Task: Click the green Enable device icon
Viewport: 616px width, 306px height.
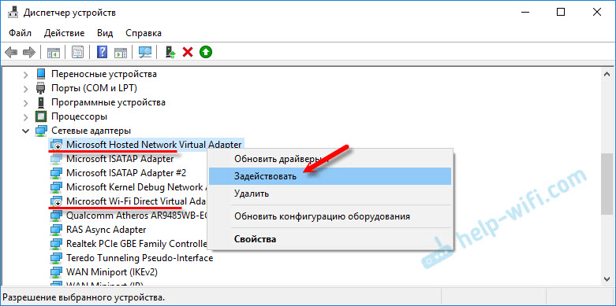Action: coord(205,52)
